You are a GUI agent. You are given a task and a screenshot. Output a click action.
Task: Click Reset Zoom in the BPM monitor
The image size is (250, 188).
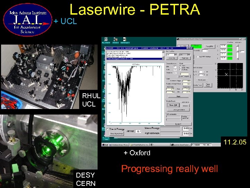[202, 80]
